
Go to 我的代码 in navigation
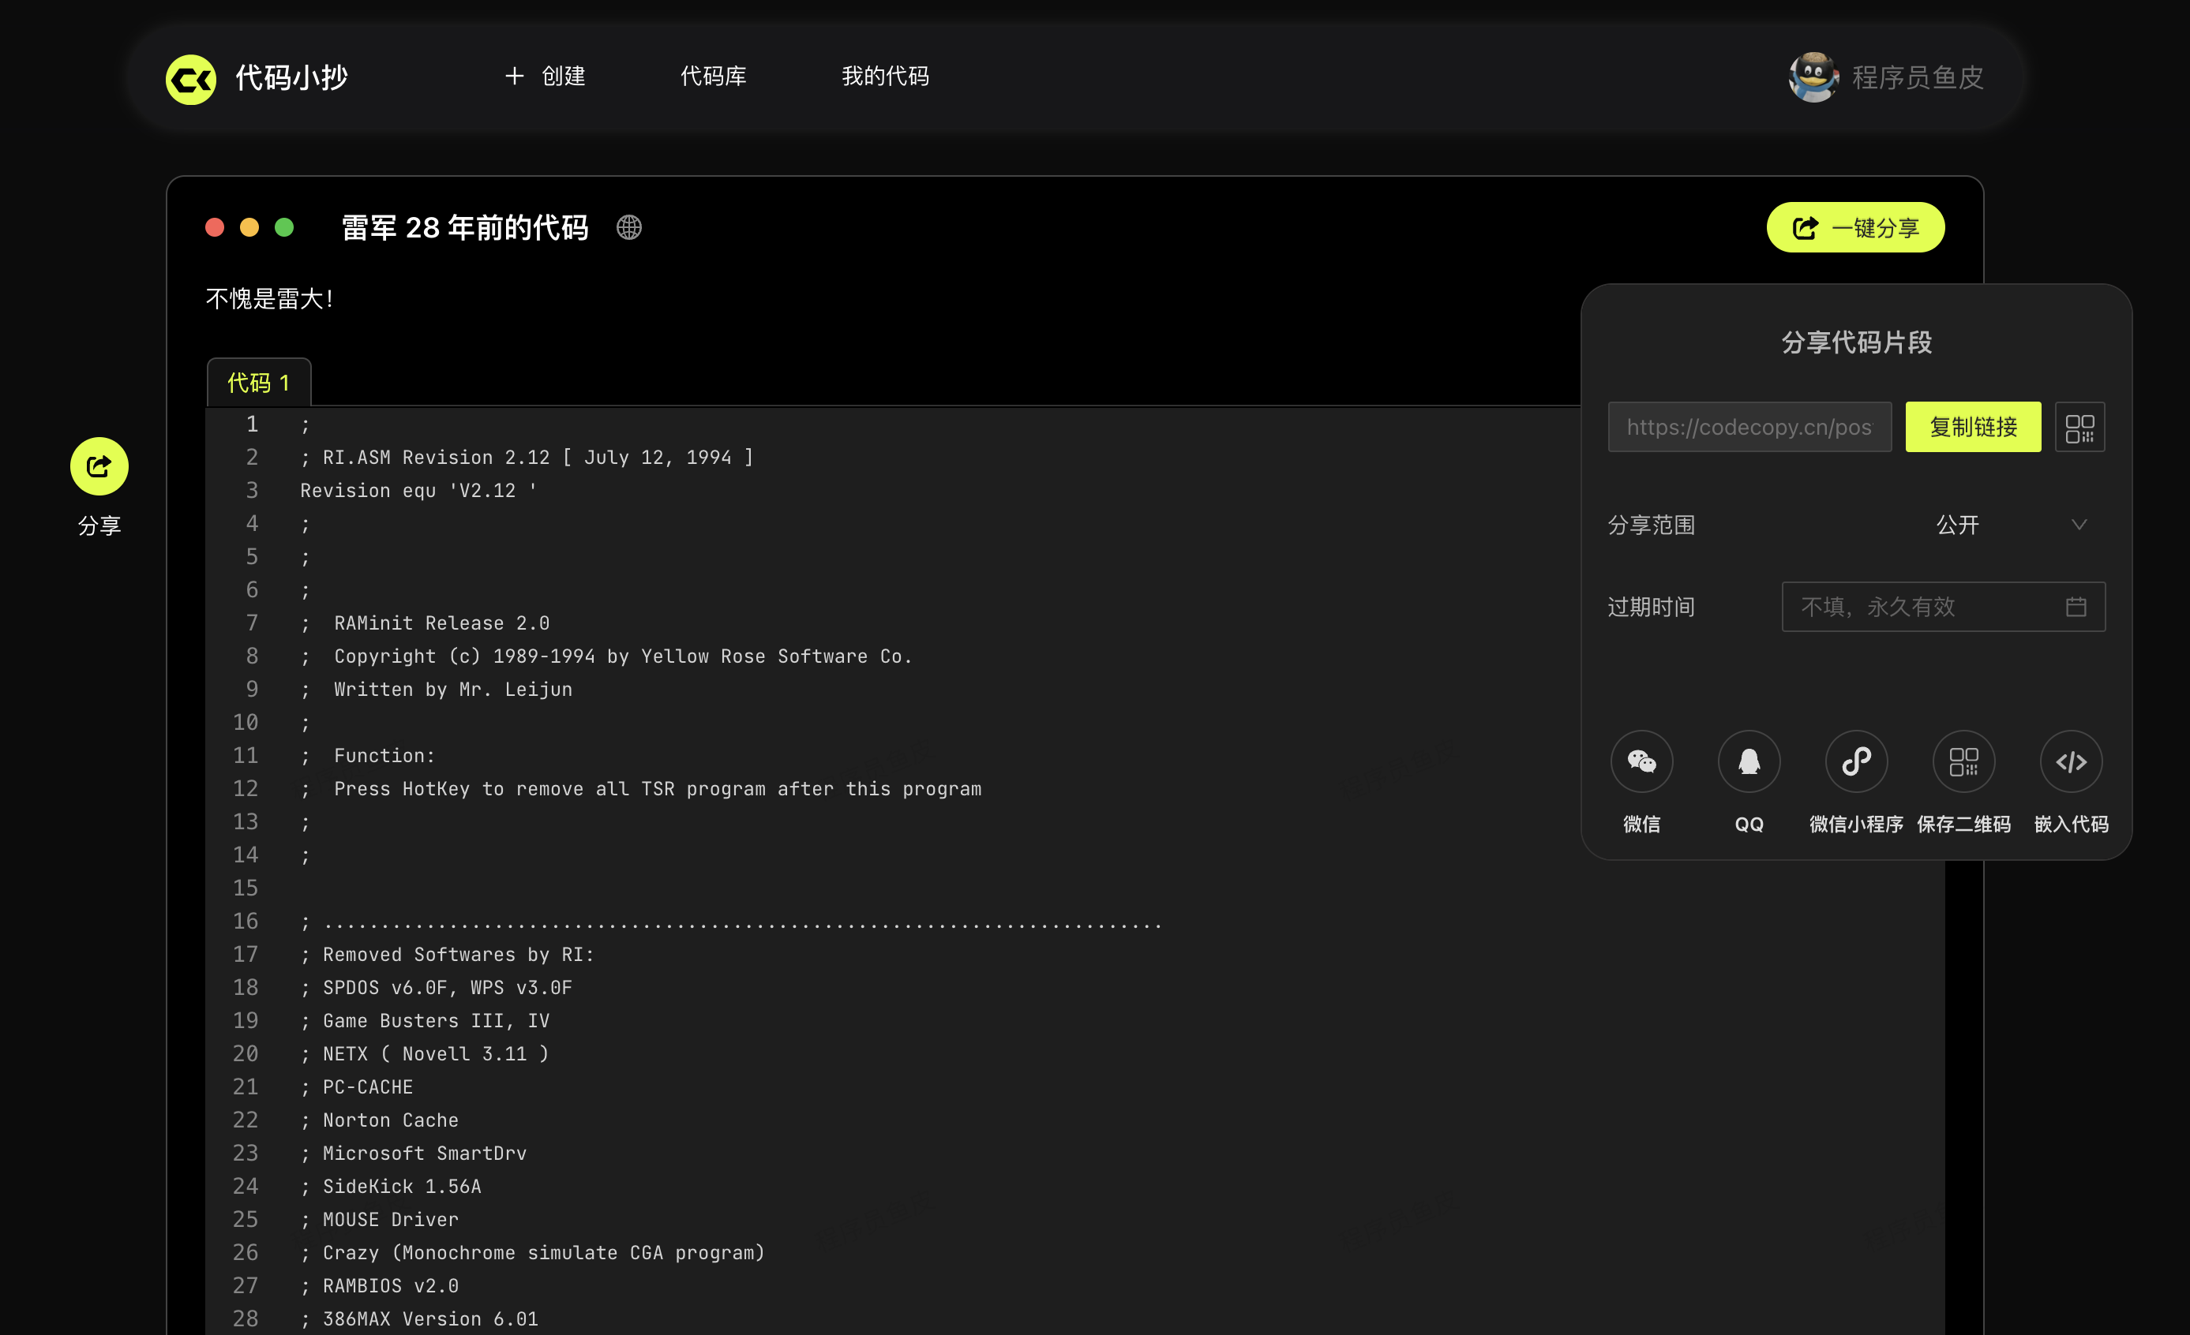pos(885,77)
